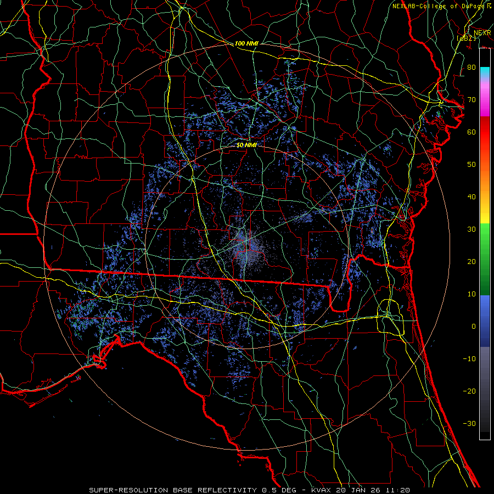The width and height of the screenshot is (494, 494).
Task: Click the 60 value on the dBZ scale
Action: (471, 132)
